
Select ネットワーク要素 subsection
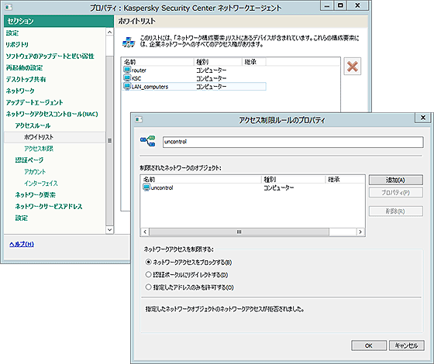tap(35, 195)
